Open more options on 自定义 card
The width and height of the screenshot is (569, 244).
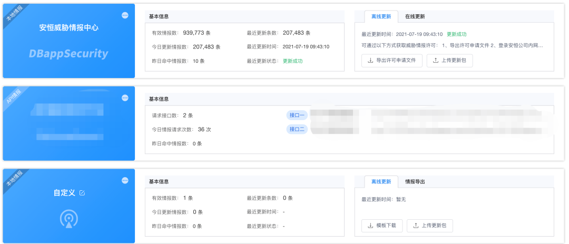point(125,180)
